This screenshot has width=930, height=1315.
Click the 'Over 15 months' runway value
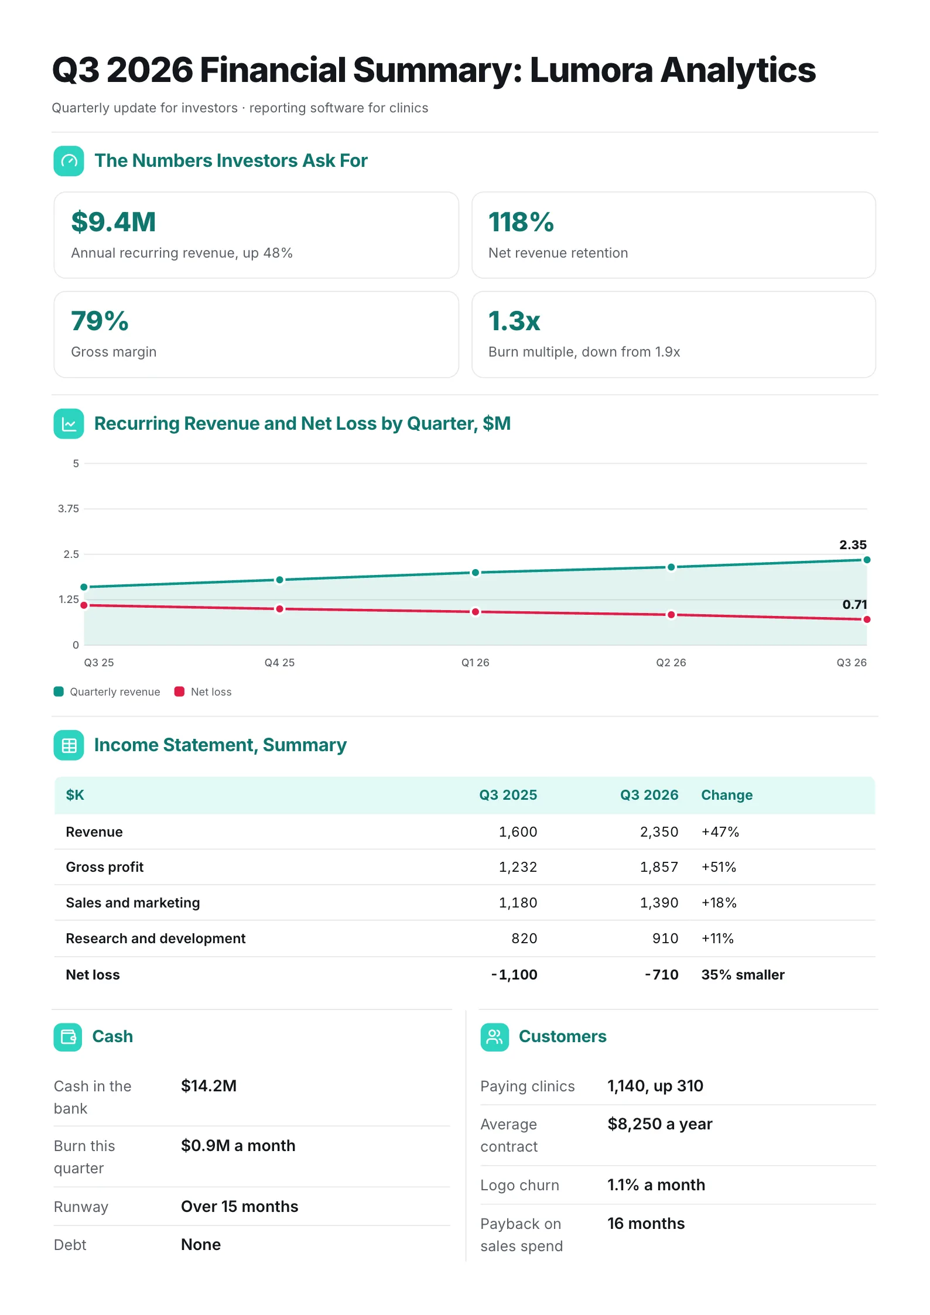tap(240, 1207)
